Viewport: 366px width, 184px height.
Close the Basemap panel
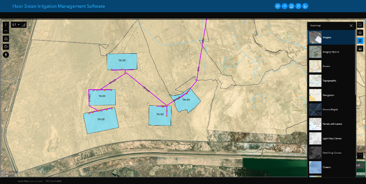point(351,26)
